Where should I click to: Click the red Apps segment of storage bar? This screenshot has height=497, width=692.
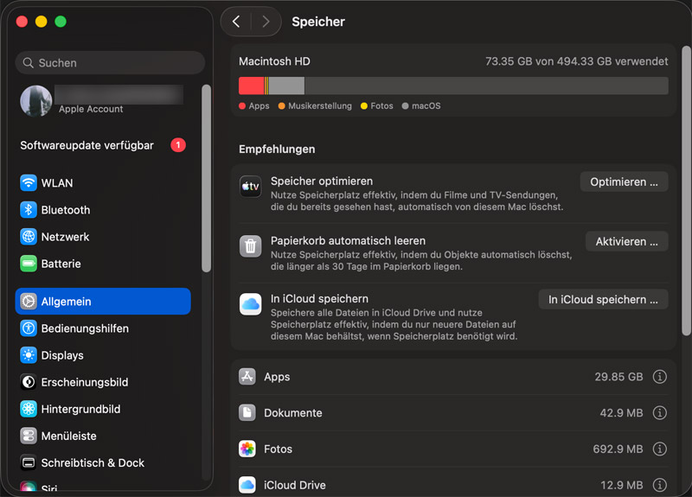(x=251, y=86)
